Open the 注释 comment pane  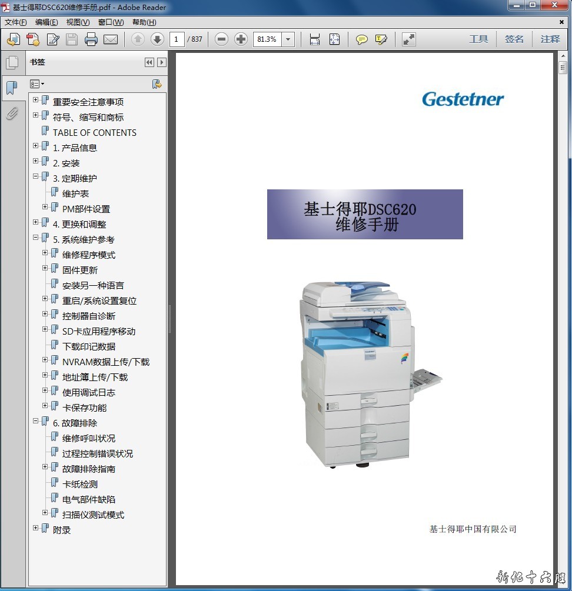(550, 39)
